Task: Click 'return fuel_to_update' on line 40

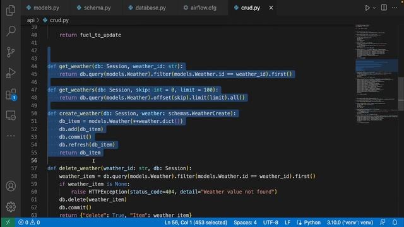Action: click(90, 35)
